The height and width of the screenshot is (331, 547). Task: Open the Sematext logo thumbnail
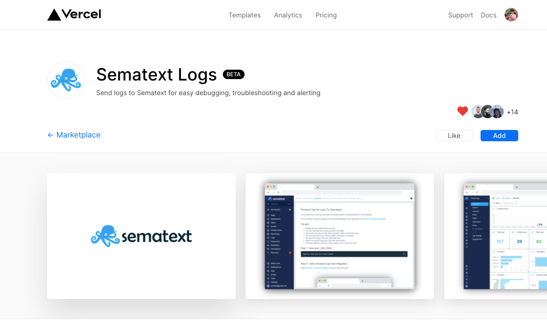(141, 236)
